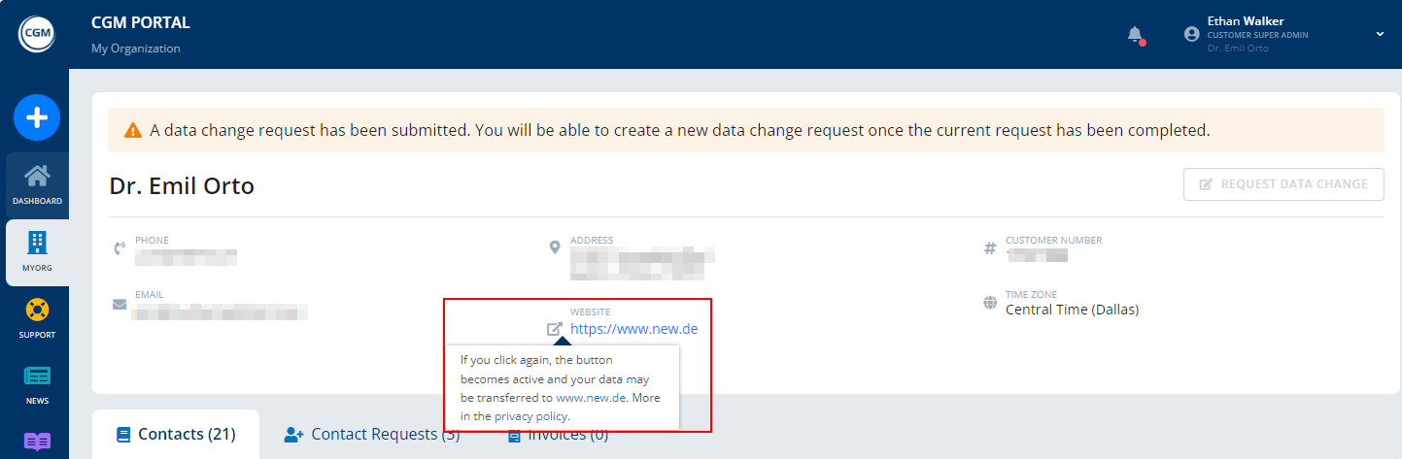Screen dimensions: 1402x459
Task: Switch to the Contacts (21) tab
Action: [x=176, y=434]
